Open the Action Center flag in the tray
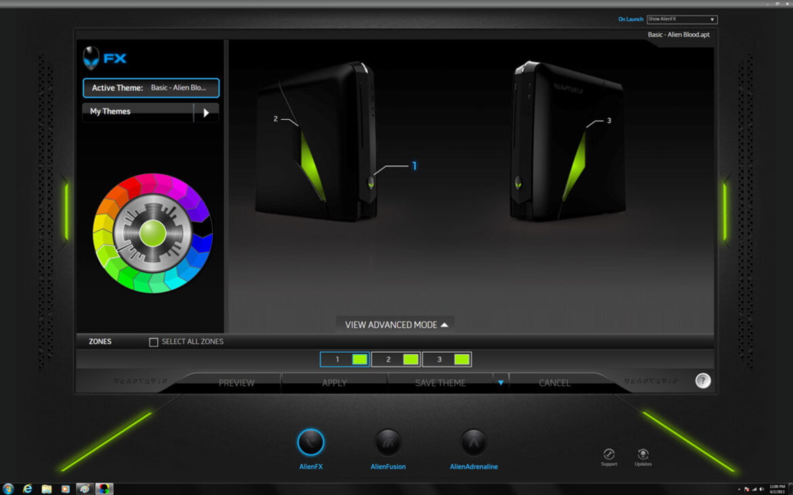793x495 pixels. [x=746, y=489]
